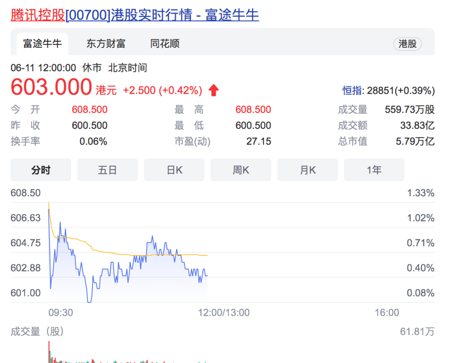Switch to the 周K chart
Screen dimensions: 469x363
[241, 170]
